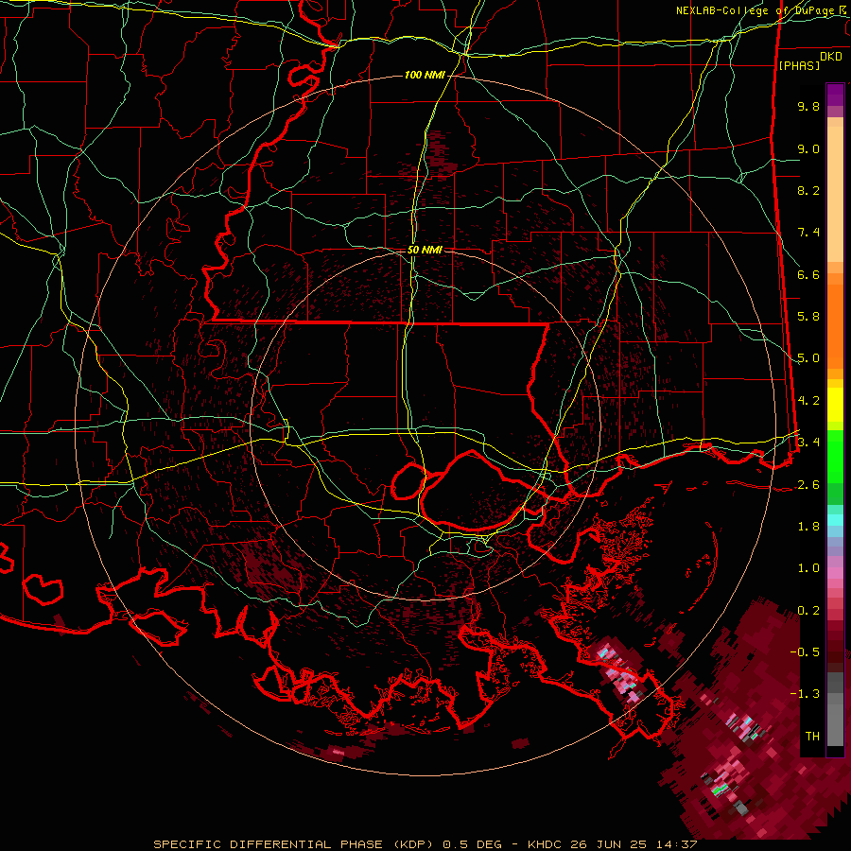Click the 50 NMI range ring label
The width and height of the screenshot is (851, 851).
425,250
